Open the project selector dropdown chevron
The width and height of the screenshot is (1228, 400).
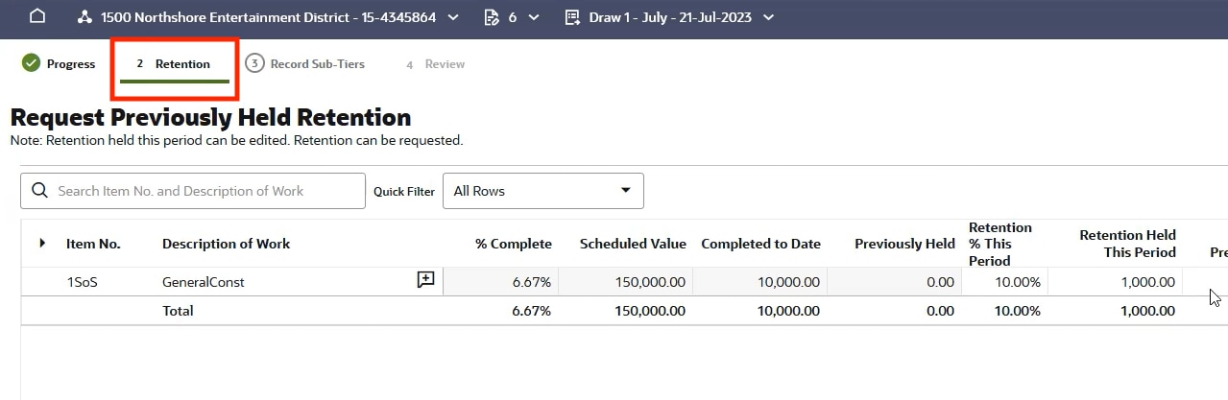453,17
